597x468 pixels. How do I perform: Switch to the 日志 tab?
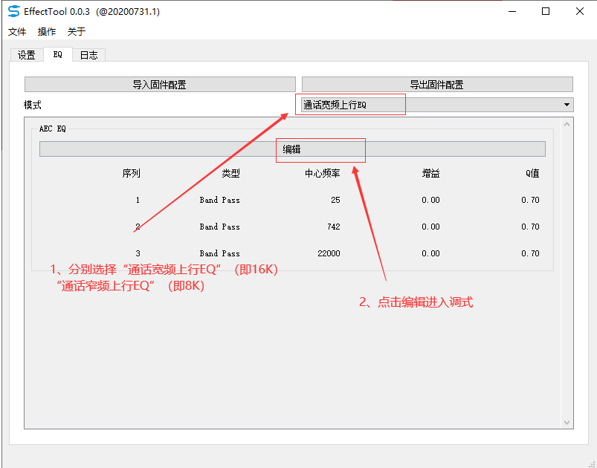point(88,55)
